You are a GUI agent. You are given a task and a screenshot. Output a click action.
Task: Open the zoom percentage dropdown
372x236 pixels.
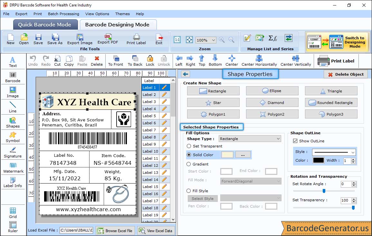[214, 40]
